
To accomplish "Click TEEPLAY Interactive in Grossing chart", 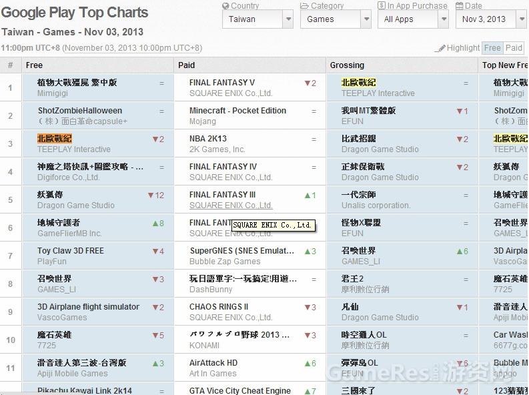I will [378, 93].
